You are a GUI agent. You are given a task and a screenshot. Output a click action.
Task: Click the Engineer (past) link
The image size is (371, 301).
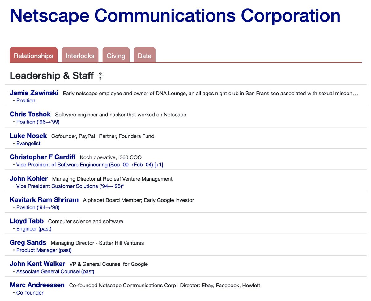point(34,229)
